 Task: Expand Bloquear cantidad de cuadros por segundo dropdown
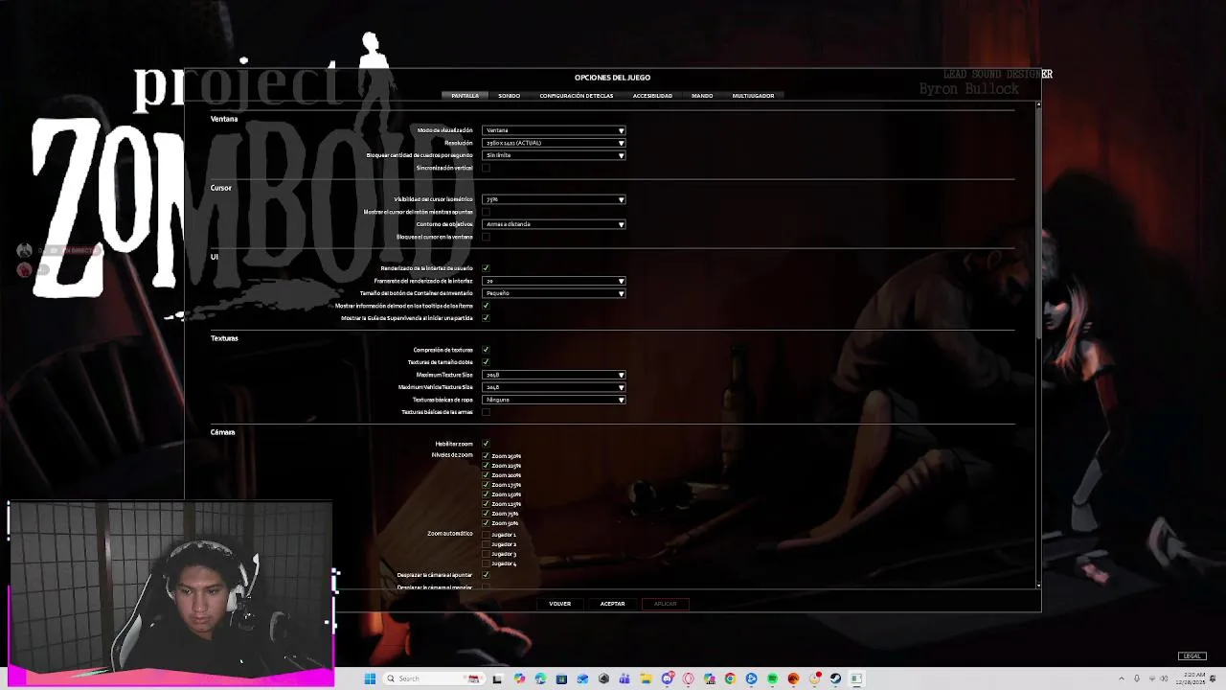pyautogui.click(x=554, y=155)
